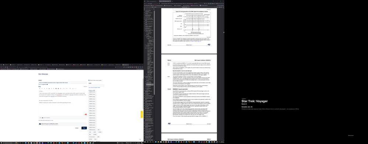
Task: Reload the PDF browser window page
Action: tap(149, 4)
